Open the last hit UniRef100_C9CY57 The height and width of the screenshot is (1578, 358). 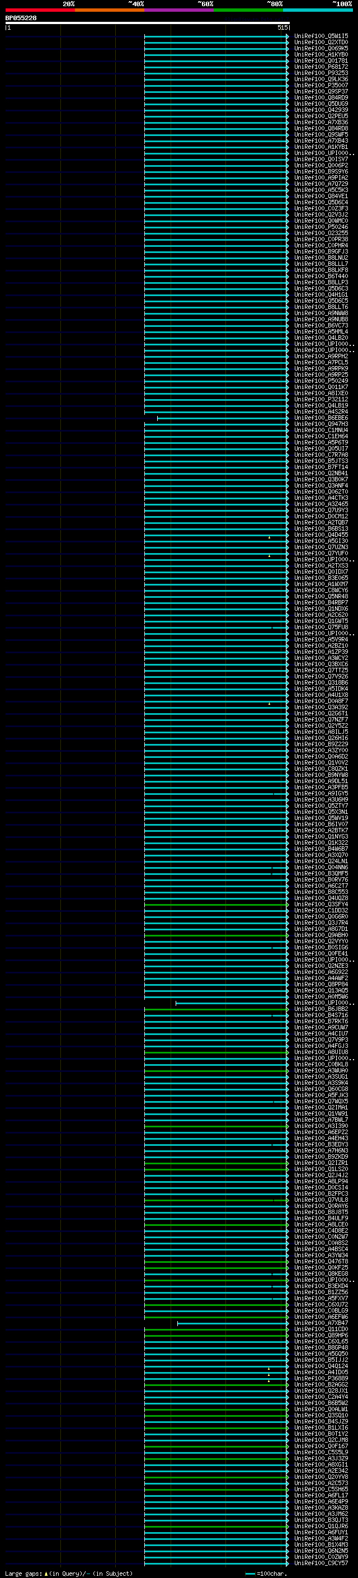click(321, 1563)
